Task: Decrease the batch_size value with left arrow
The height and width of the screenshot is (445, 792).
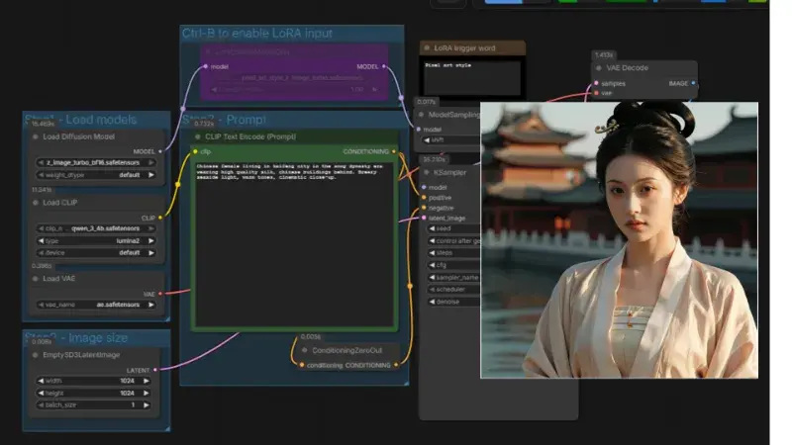Action: click(40, 404)
